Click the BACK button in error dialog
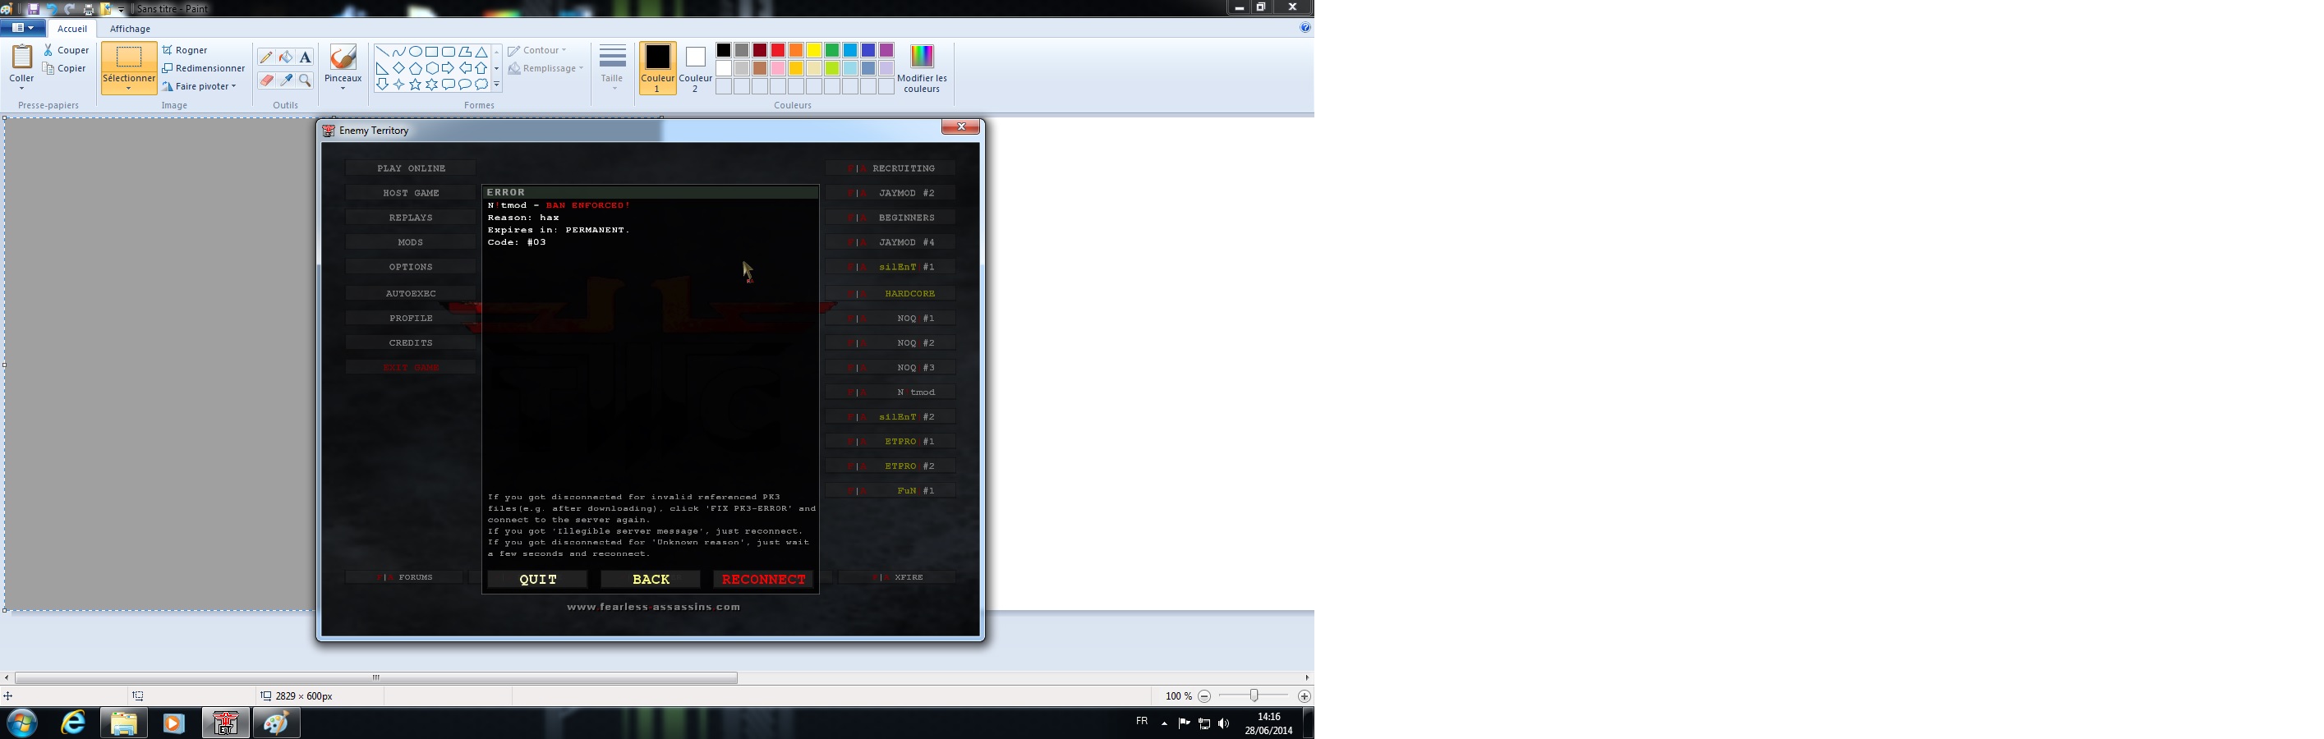Image resolution: width=2324 pixels, height=739 pixels. [x=651, y=580]
